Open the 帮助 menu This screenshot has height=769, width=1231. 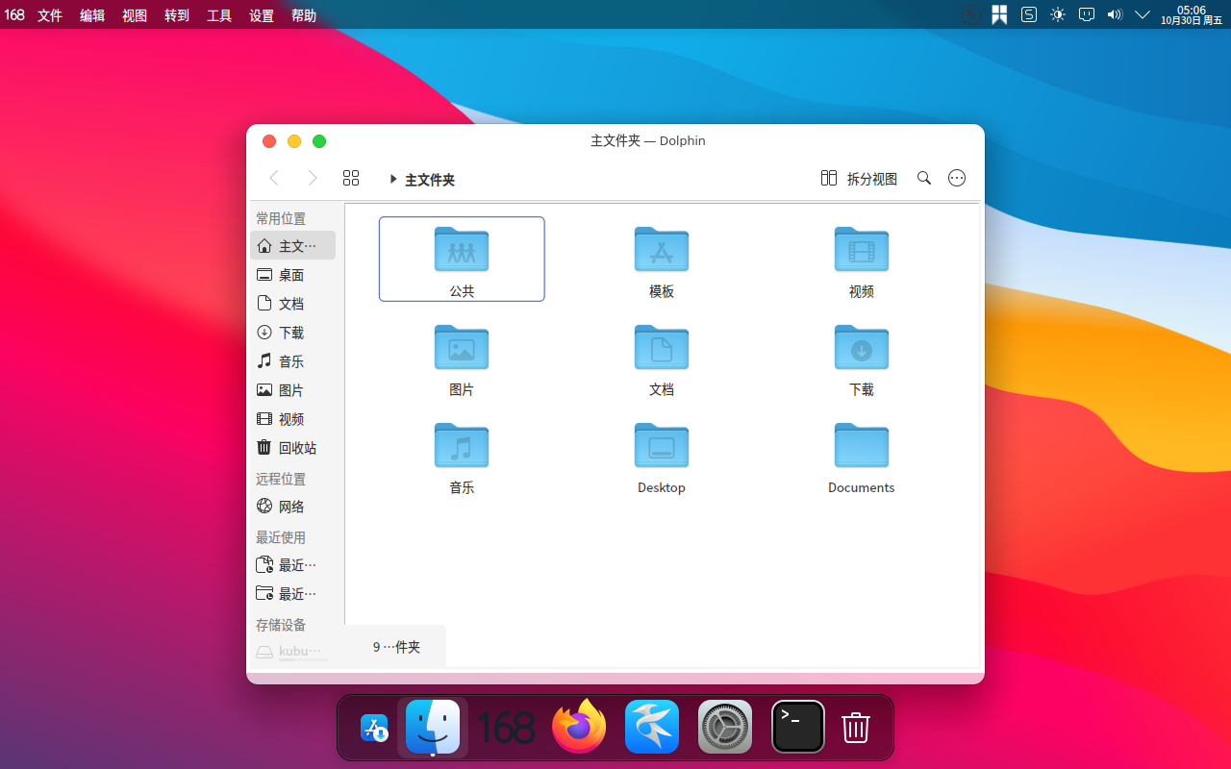click(x=304, y=15)
